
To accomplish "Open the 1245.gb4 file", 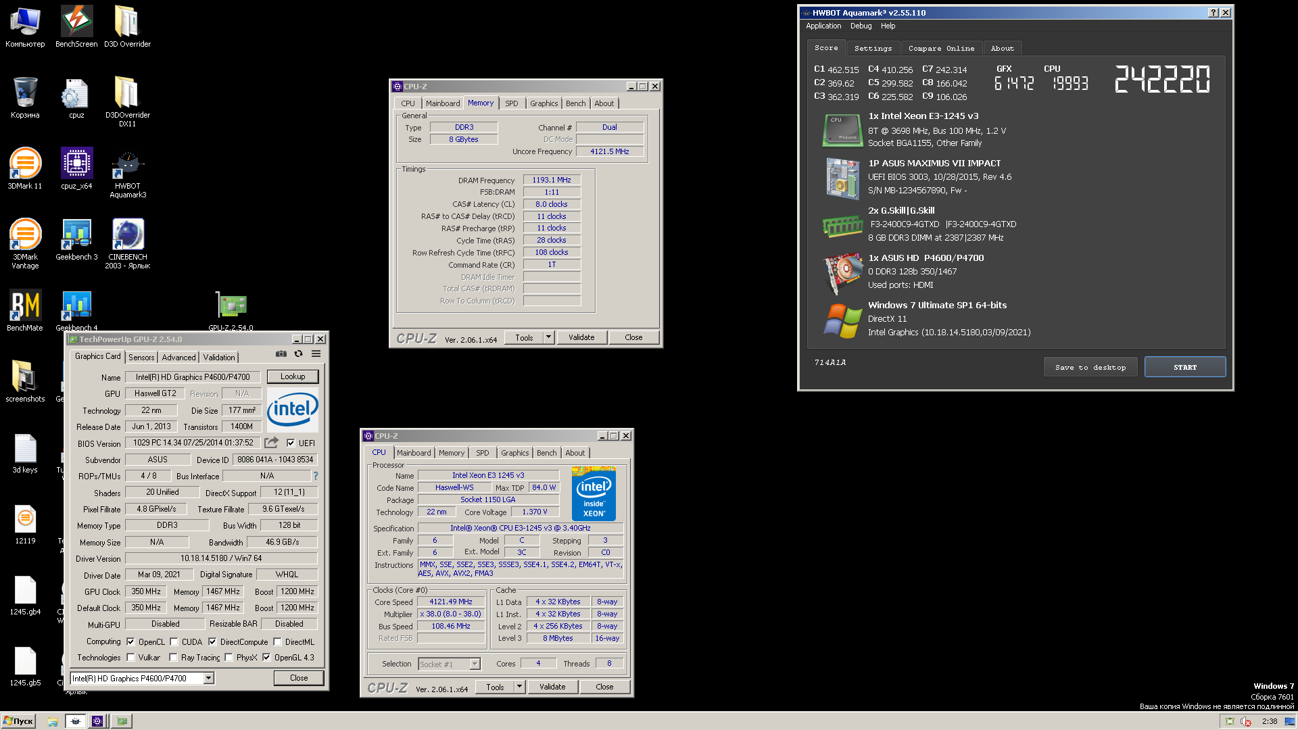I will click(x=25, y=595).
